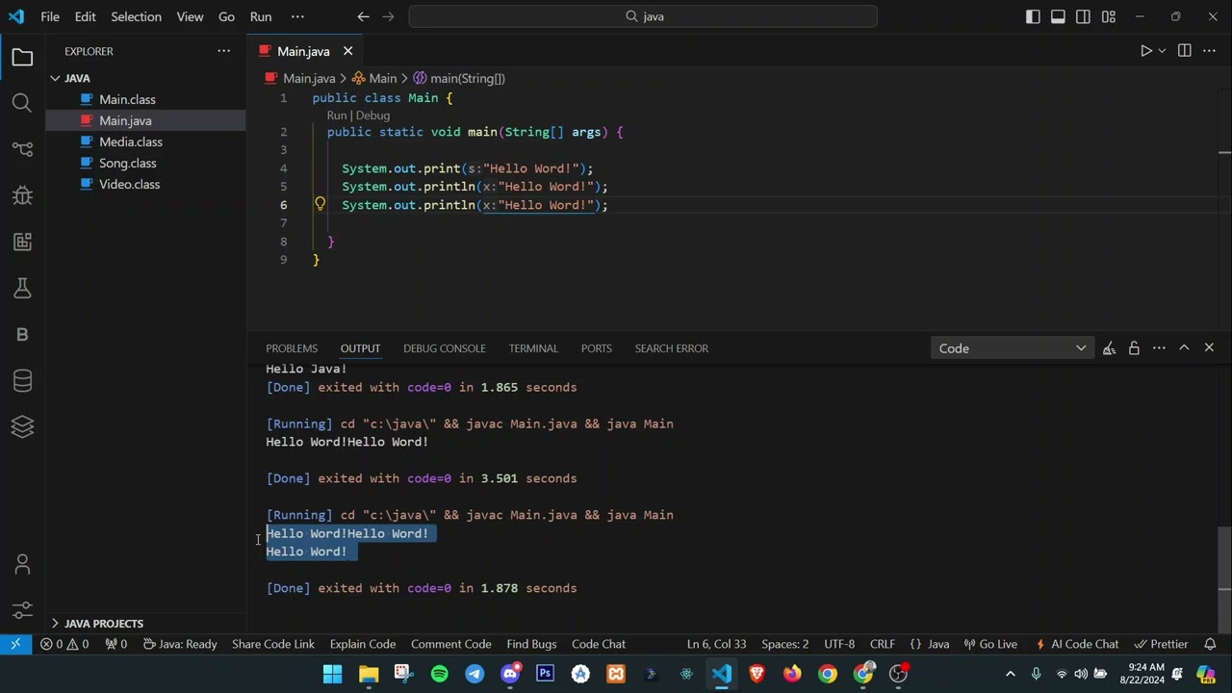The width and height of the screenshot is (1232, 693).
Task: Switch to the TERMINAL tab
Action: 533,348
